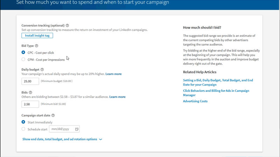The height and width of the screenshot is (157, 280).
Task: Open calendar picker icon in date field
Action: tap(77, 129)
